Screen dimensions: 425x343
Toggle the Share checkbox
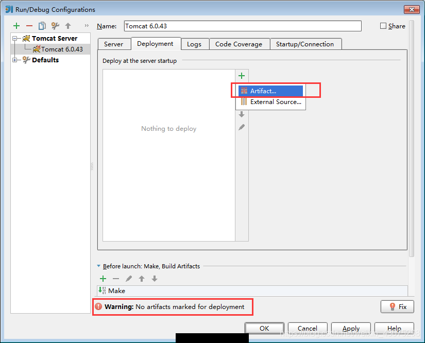pos(383,26)
